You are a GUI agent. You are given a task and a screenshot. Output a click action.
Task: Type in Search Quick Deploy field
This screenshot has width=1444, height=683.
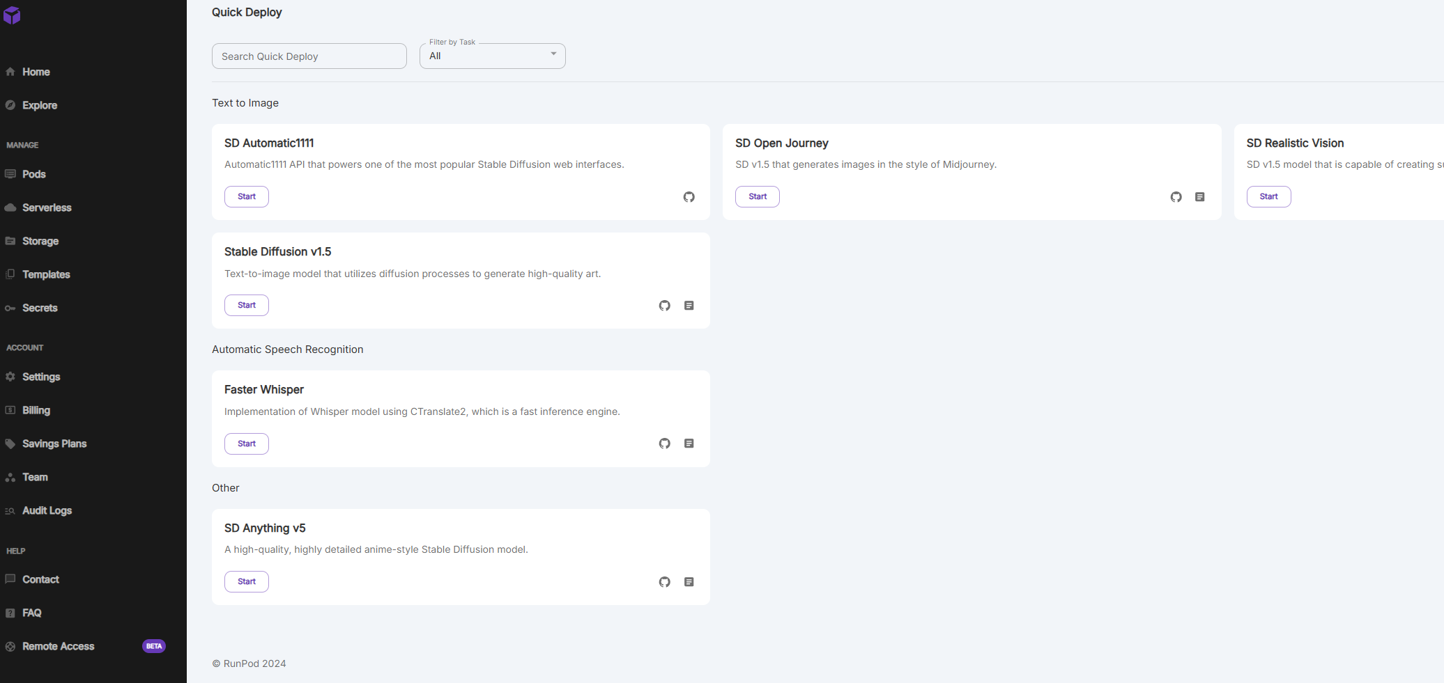(309, 56)
